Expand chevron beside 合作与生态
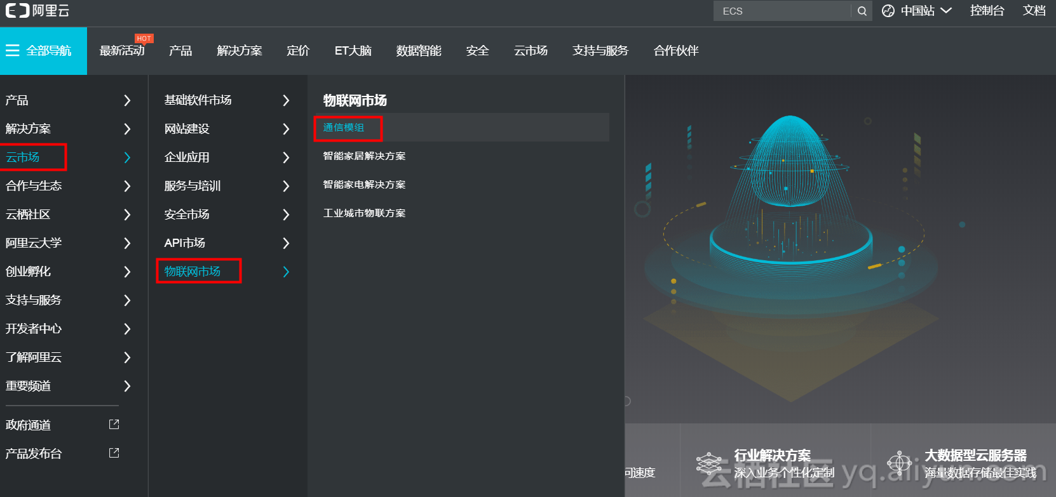Image resolution: width=1056 pixels, height=497 pixels. pyautogui.click(x=127, y=186)
